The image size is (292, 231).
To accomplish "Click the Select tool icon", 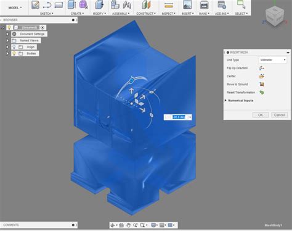I will [241, 4].
